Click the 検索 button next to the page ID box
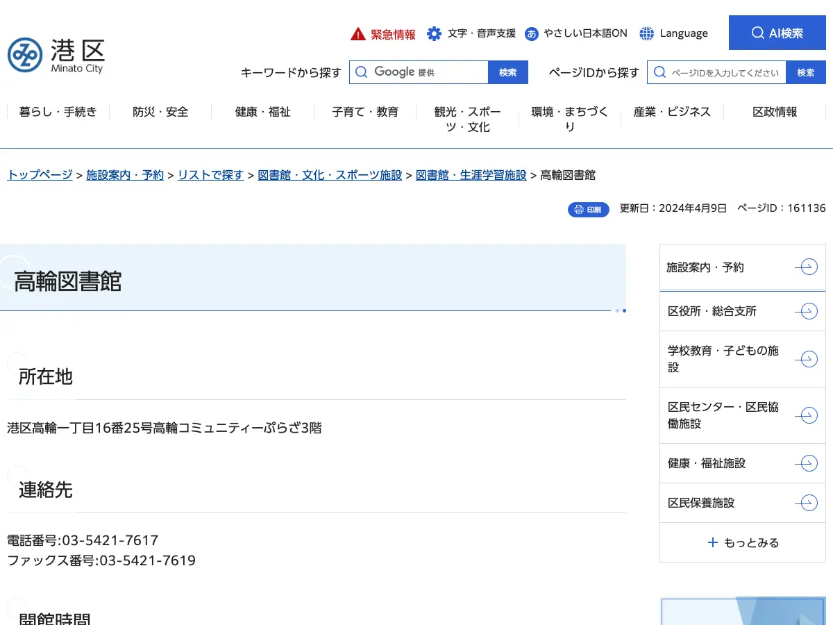The height and width of the screenshot is (625, 833). coord(806,72)
